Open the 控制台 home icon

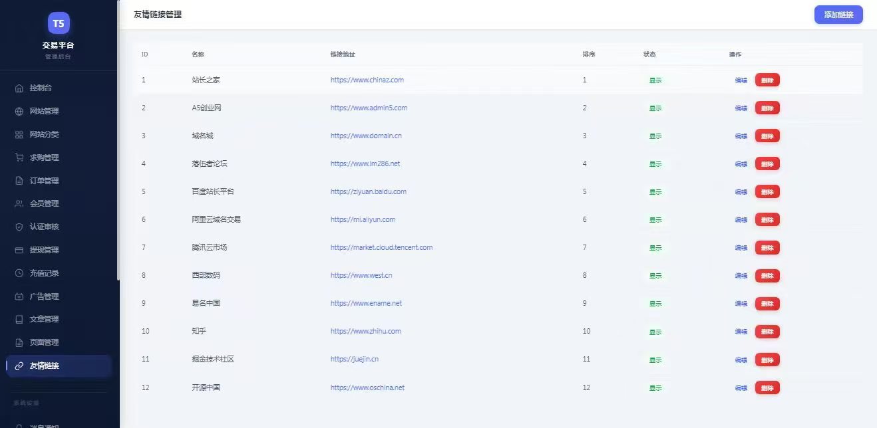coord(19,88)
